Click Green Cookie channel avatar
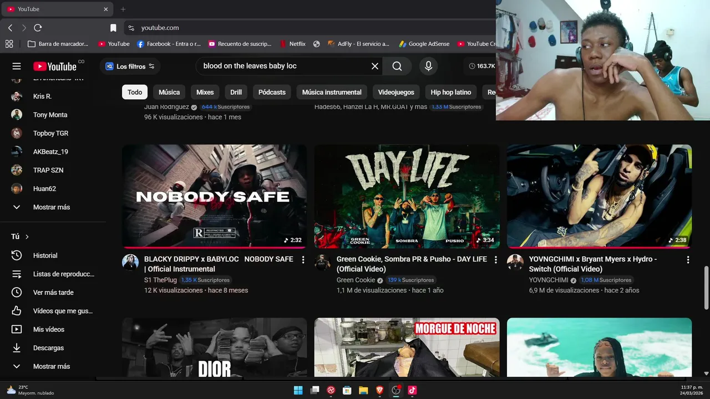This screenshot has height=399, width=710. point(322,262)
